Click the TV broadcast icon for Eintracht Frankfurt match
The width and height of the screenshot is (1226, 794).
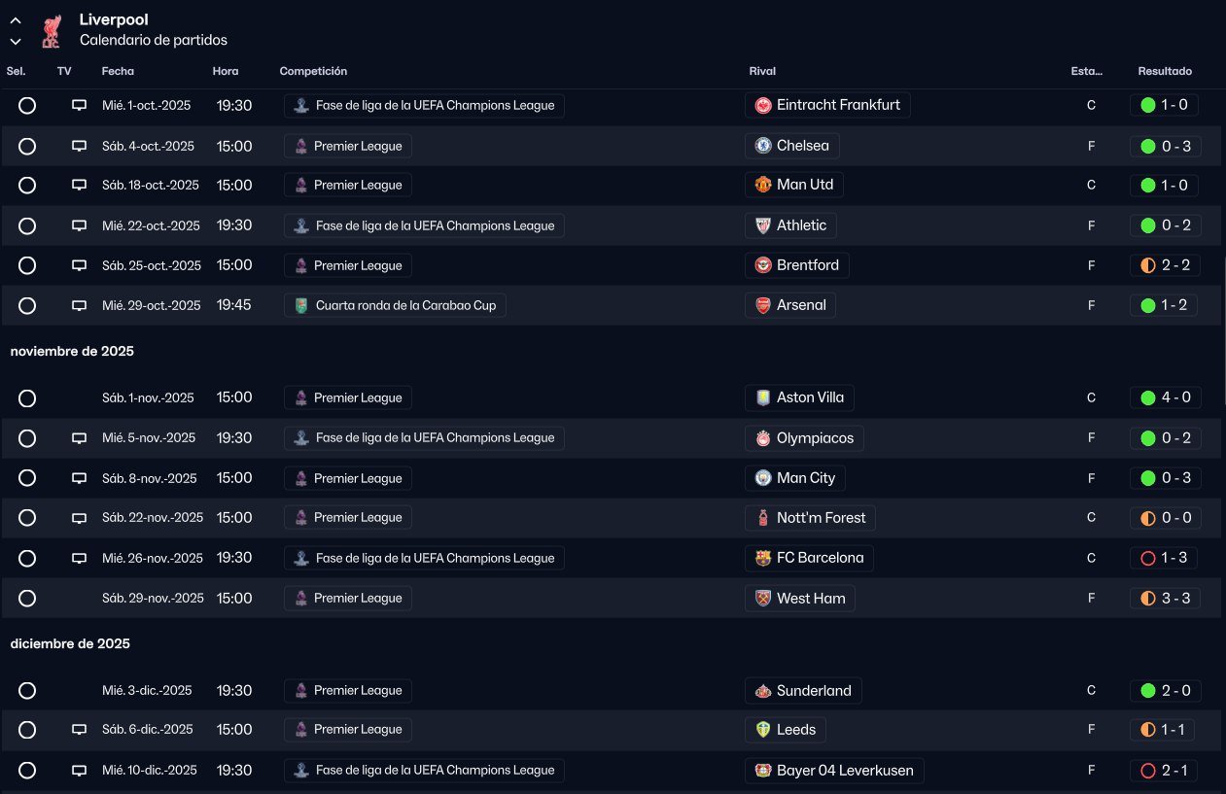[x=80, y=105]
